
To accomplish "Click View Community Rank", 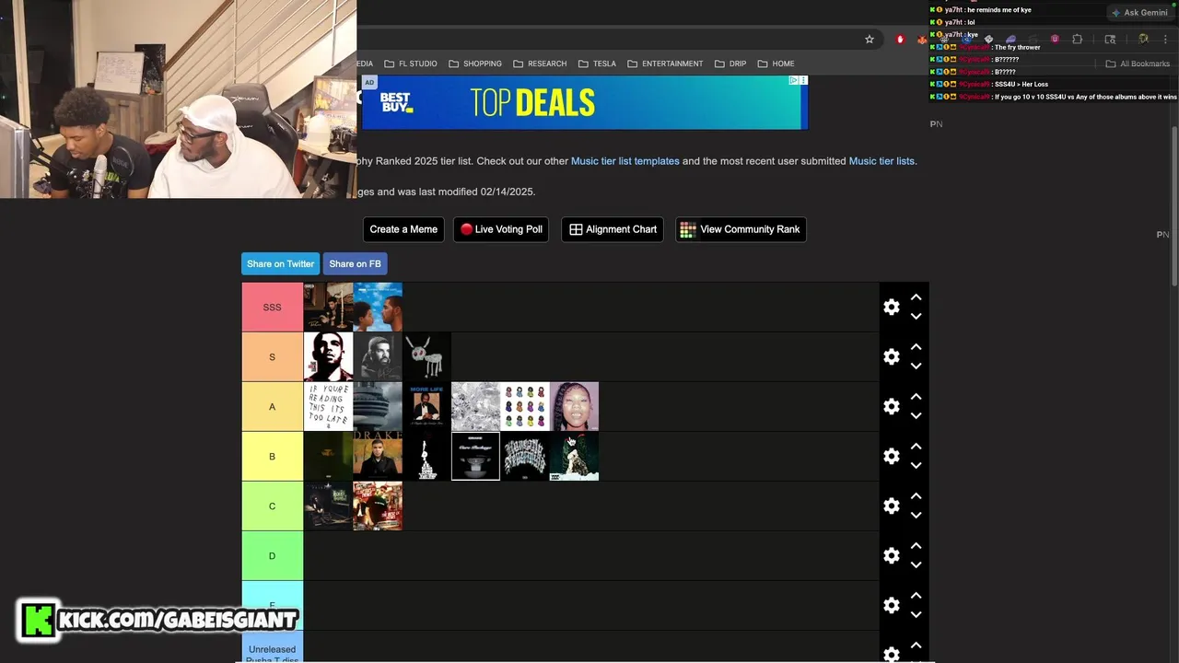I will [x=741, y=229].
